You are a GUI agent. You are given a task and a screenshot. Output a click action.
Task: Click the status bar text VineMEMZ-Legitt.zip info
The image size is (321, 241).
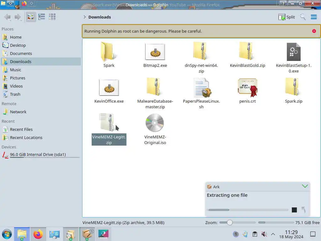123,222
